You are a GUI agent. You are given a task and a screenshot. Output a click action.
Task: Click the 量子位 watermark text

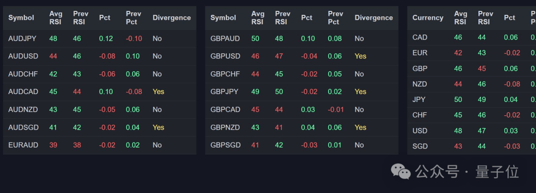(497, 172)
